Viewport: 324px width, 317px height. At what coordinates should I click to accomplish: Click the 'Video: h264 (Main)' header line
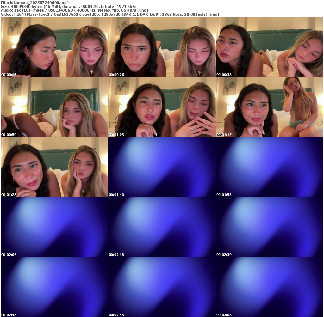[x=110, y=14]
